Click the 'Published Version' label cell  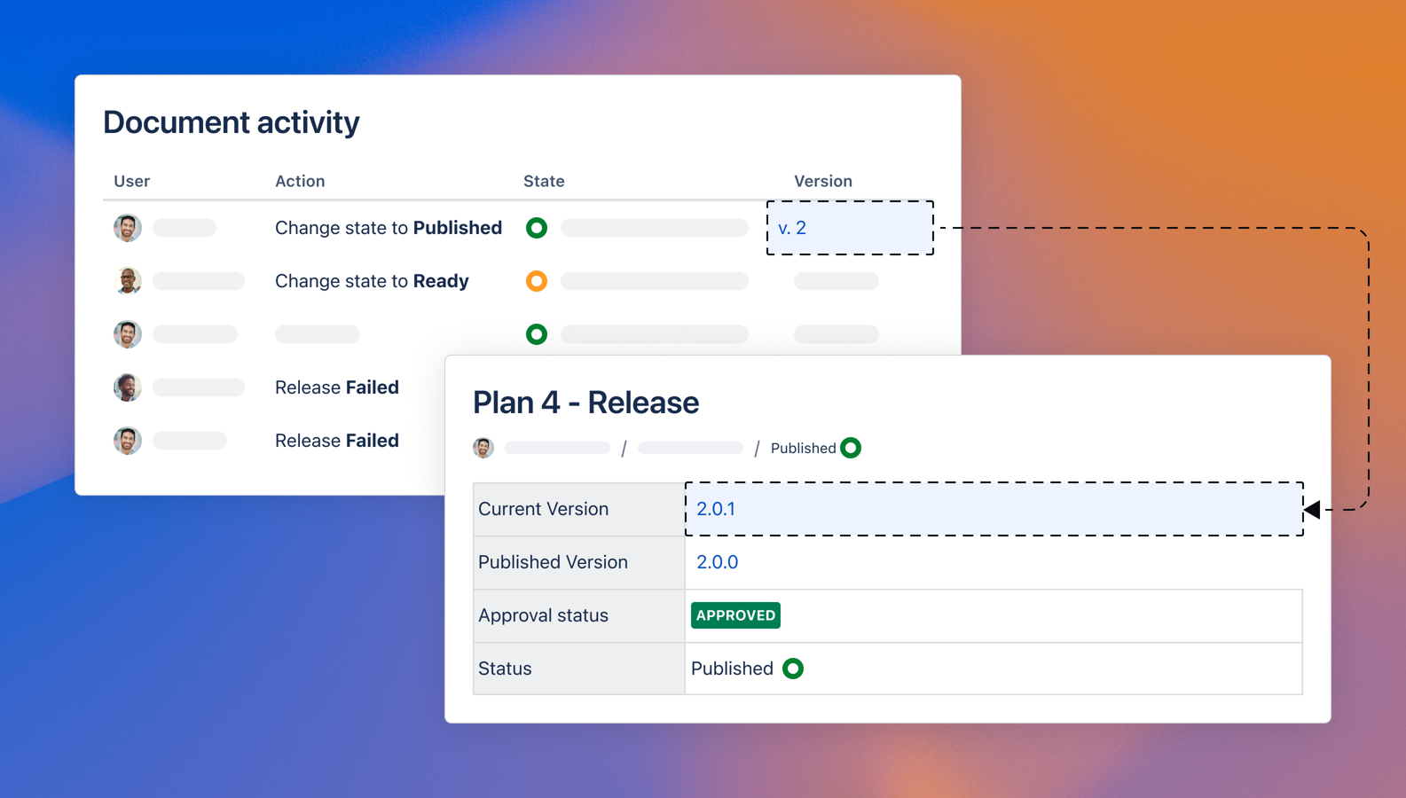pyautogui.click(x=579, y=562)
